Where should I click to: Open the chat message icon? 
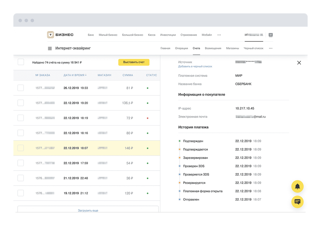pos(297,202)
